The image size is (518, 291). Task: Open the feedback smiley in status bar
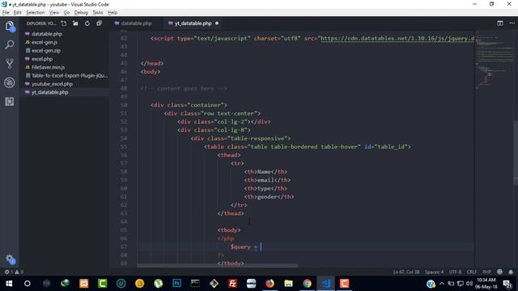(x=500, y=272)
